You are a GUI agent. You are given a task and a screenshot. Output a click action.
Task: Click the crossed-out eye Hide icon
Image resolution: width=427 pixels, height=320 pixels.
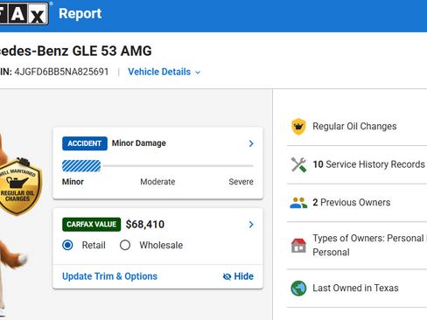(227, 276)
